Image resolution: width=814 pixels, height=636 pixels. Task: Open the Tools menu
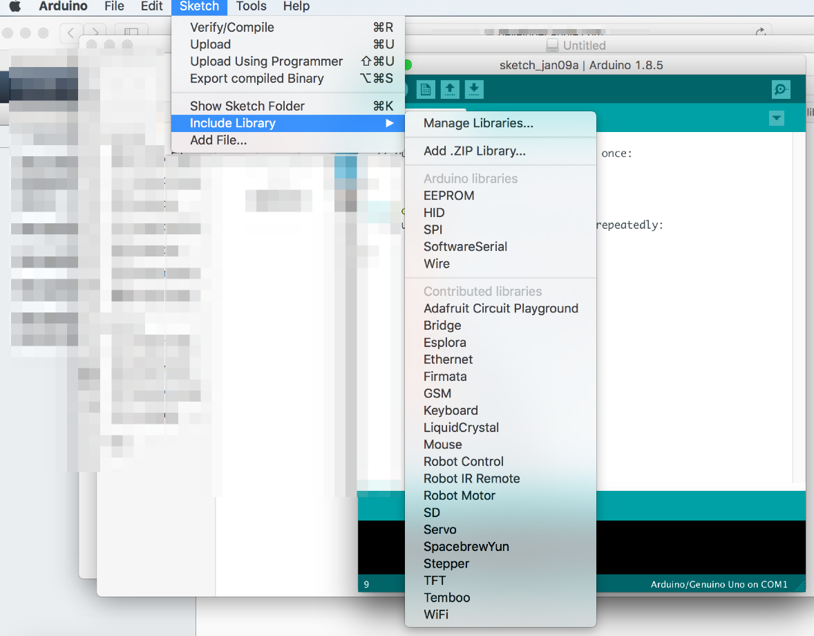pos(252,6)
